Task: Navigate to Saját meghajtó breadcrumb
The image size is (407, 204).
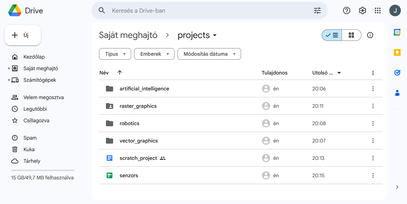Action: click(128, 35)
